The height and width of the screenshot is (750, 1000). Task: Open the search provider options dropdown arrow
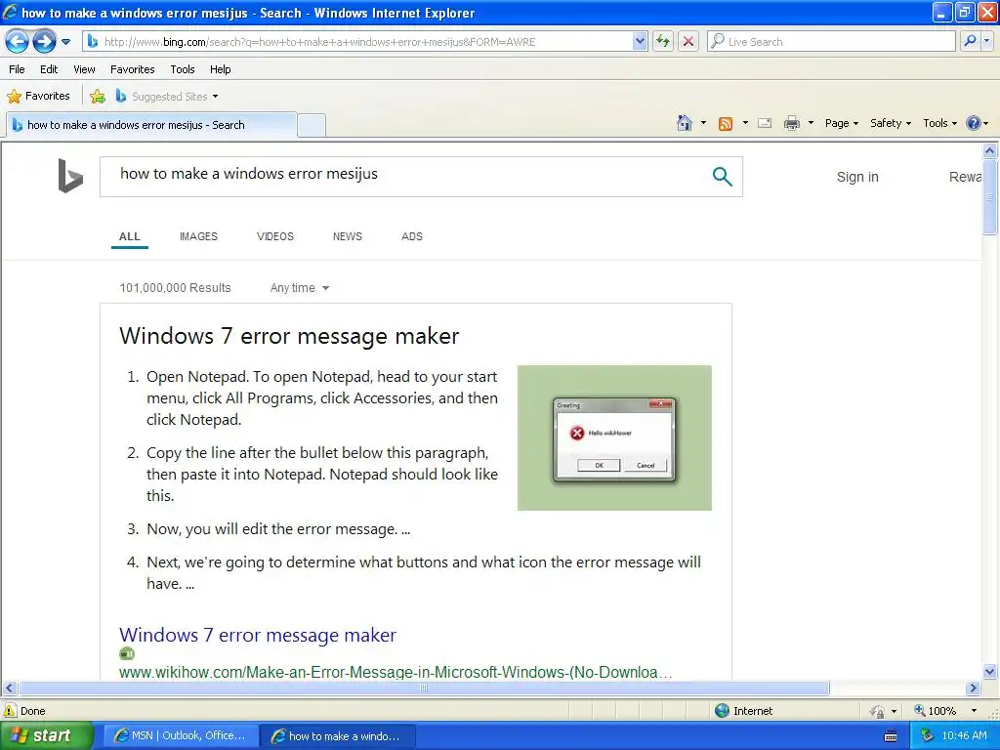(x=986, y=41)
